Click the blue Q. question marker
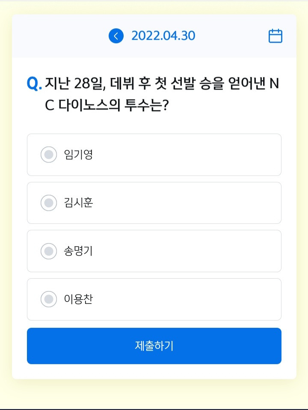Viewport: 308px width, 410px height. pyautogui.click(x=34, y=84)
